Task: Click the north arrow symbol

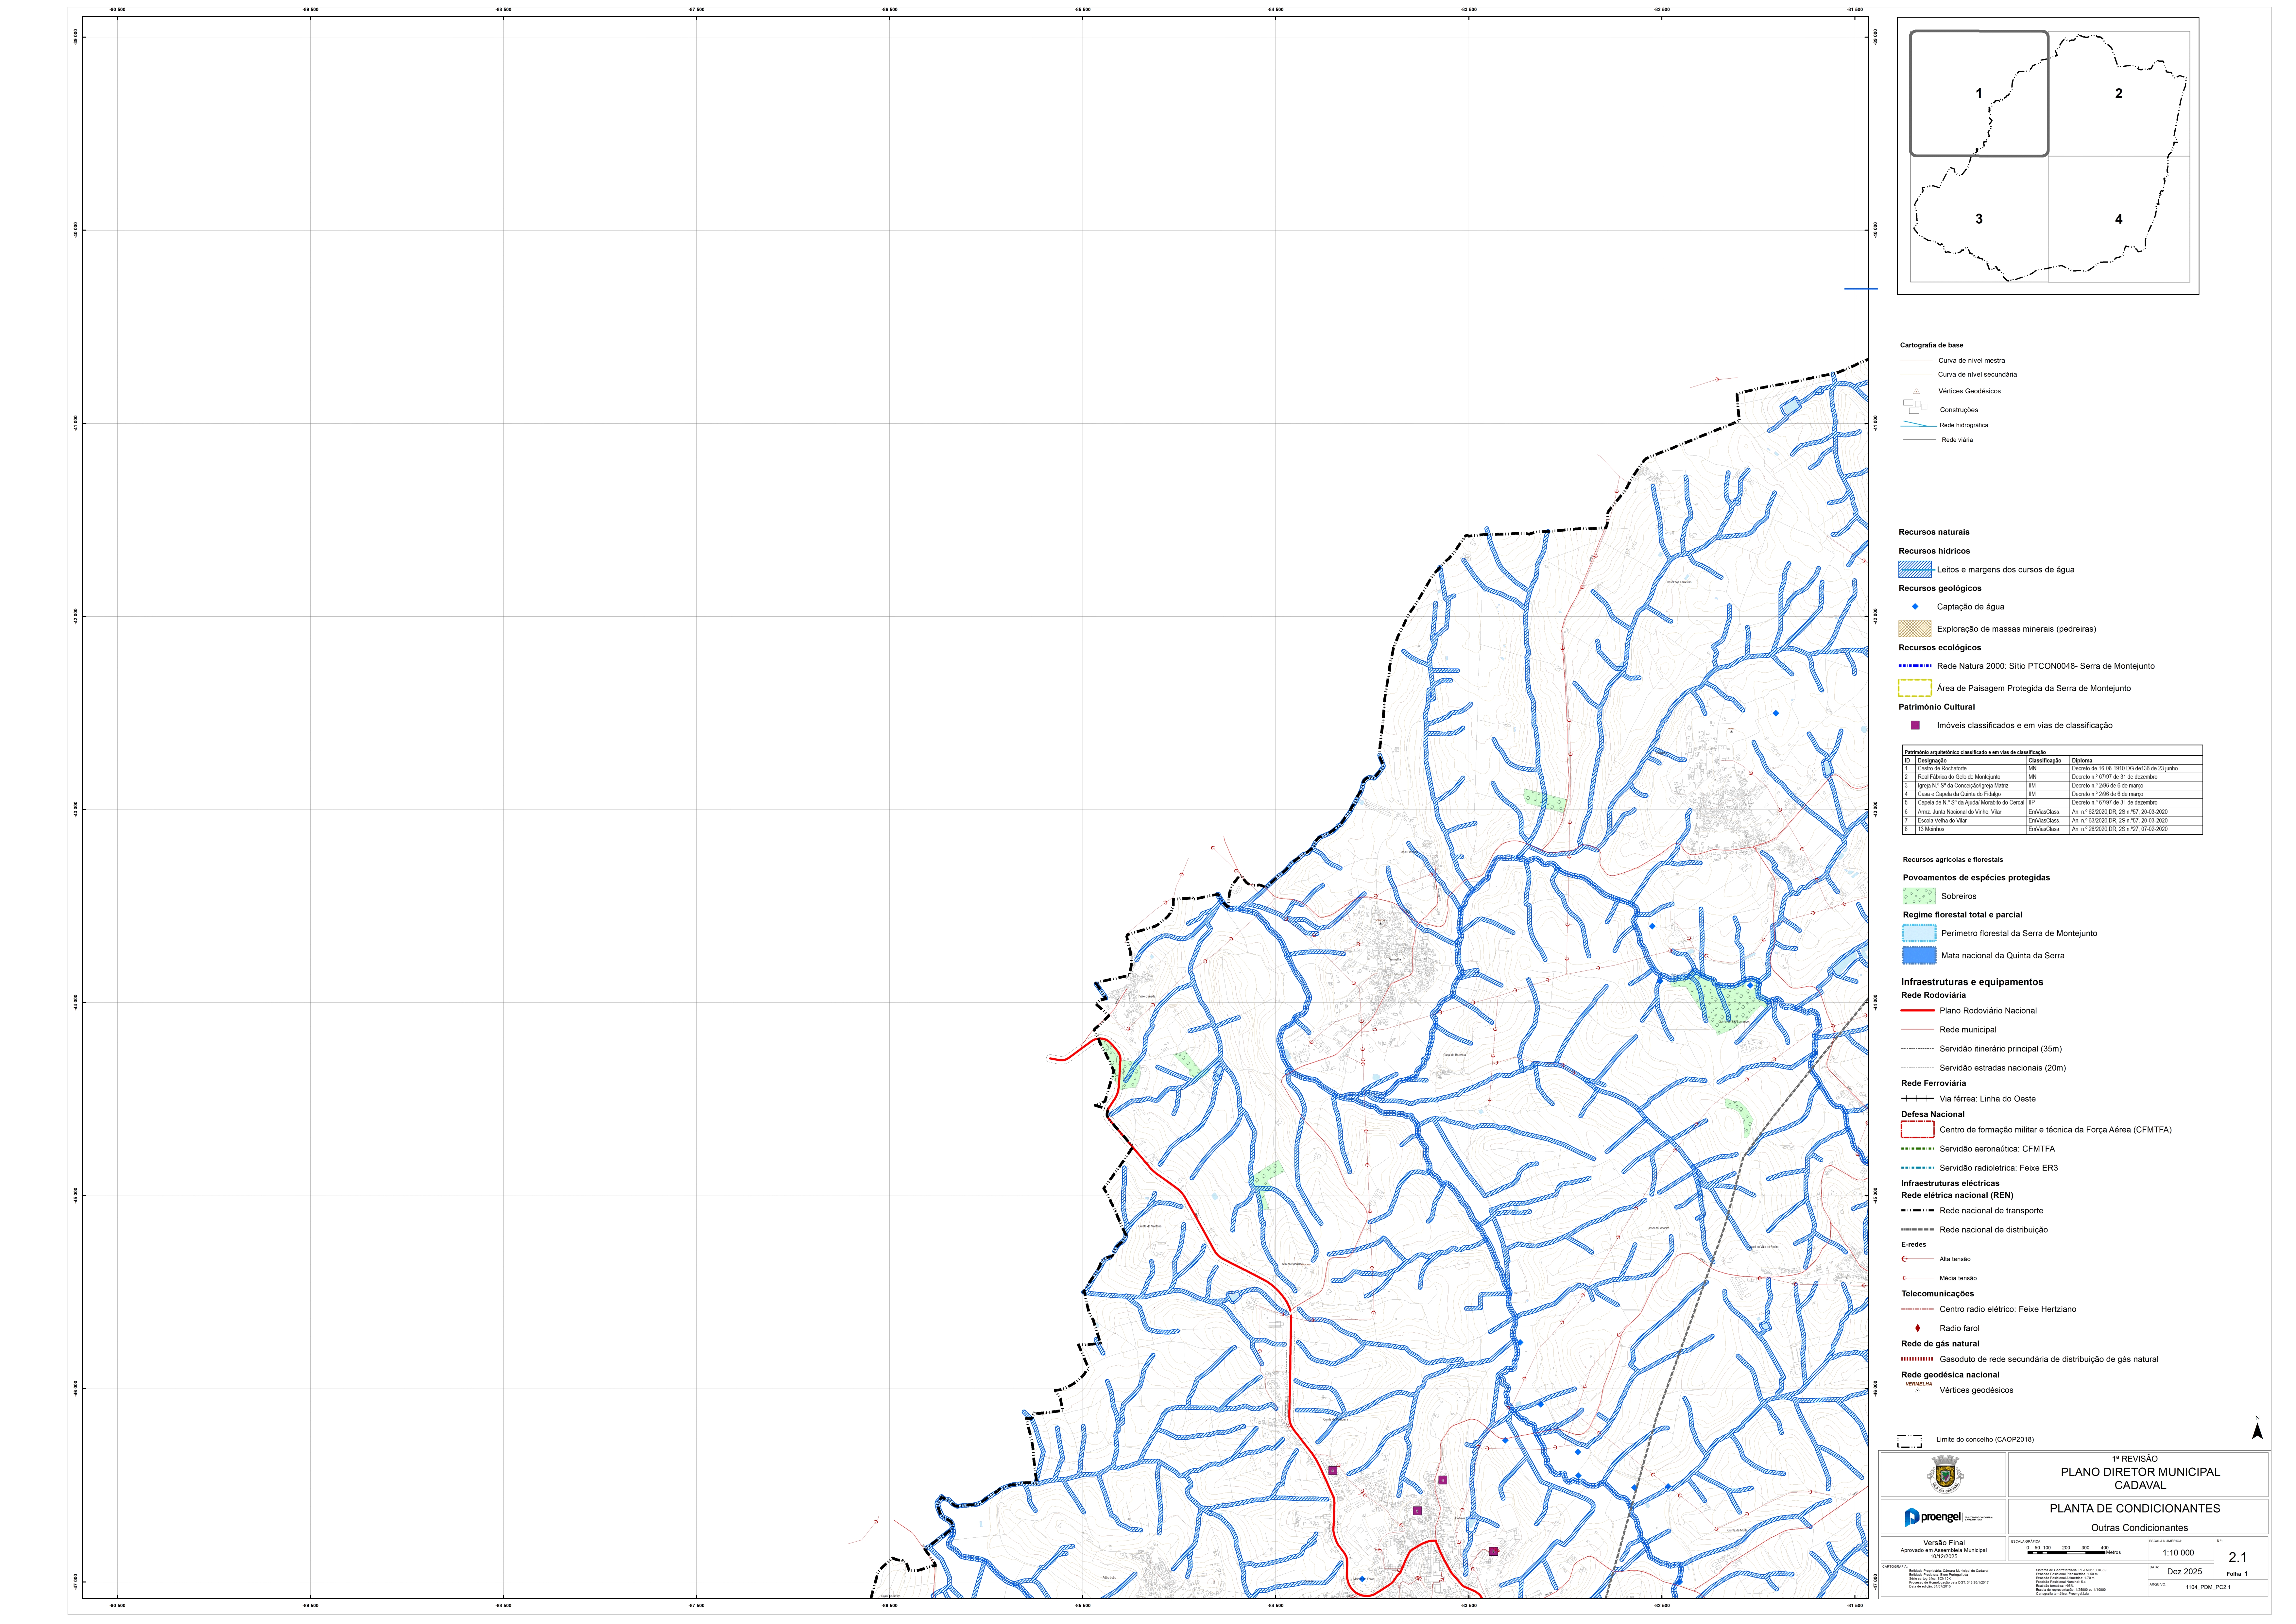Action: (x=2257, y=1428)
